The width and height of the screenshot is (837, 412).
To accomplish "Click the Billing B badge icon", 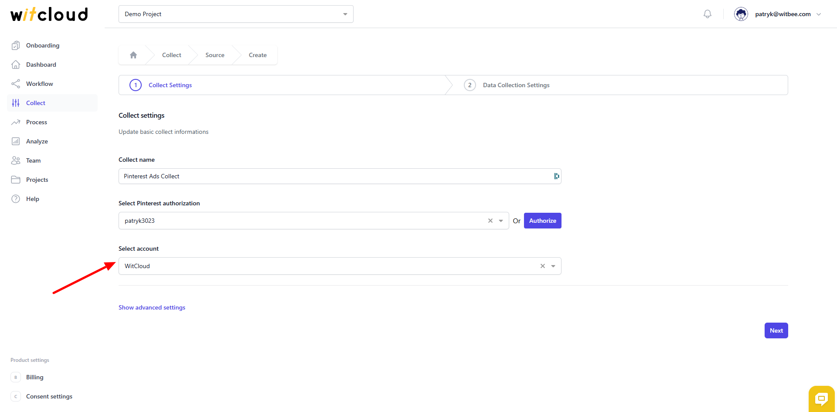I will coord(16,377).
